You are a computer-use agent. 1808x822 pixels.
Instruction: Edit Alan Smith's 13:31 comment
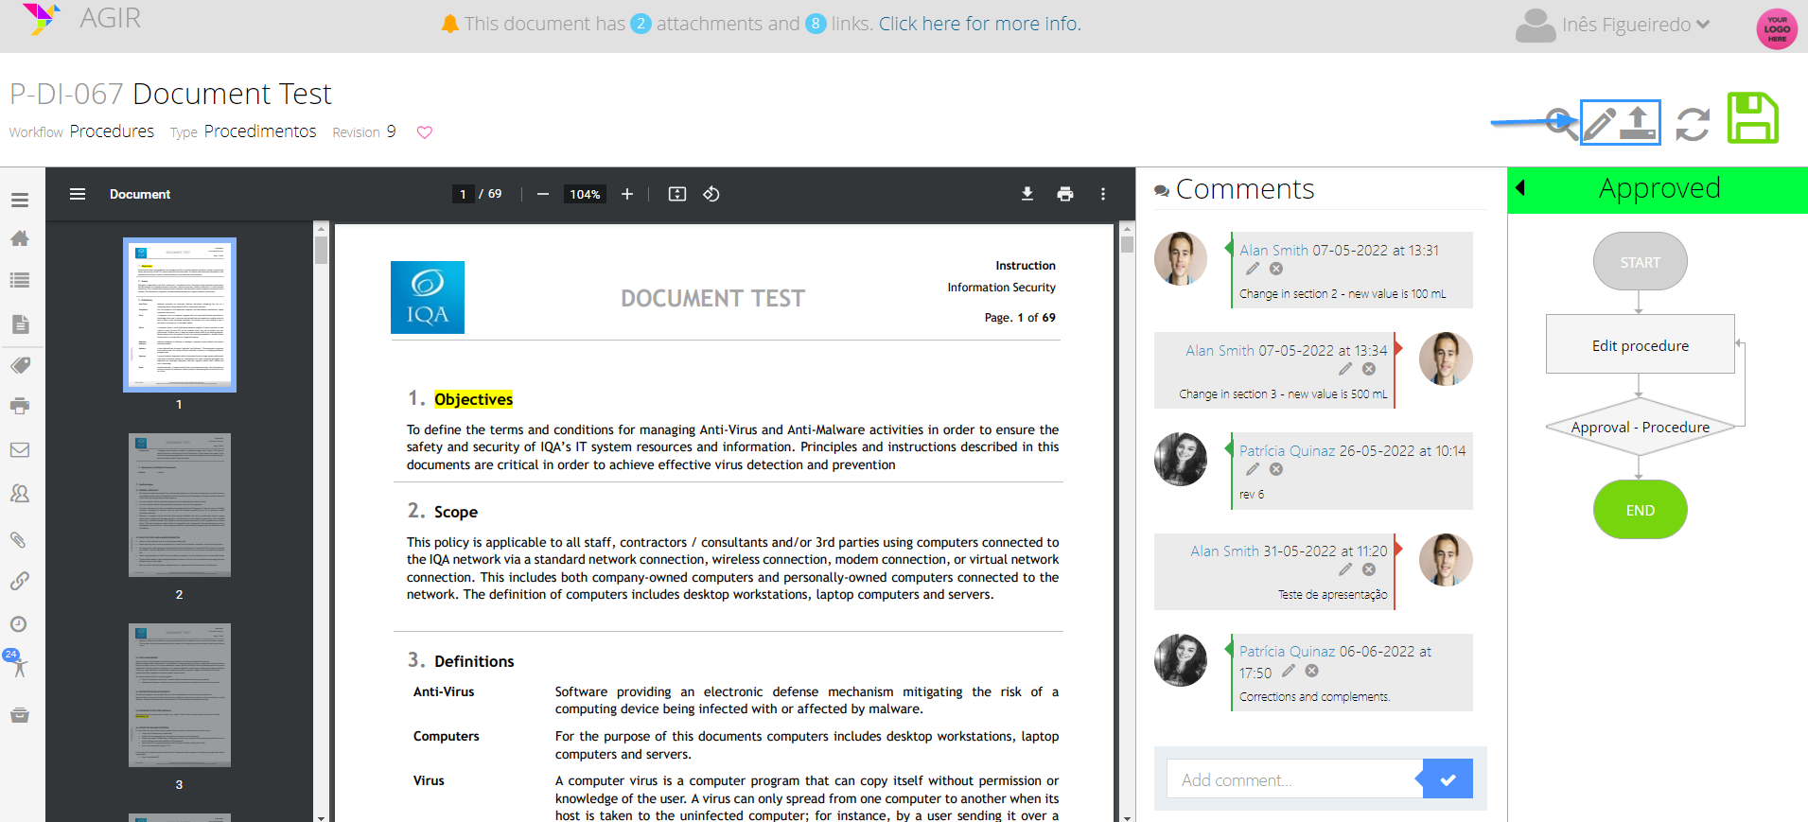point(1253,269)
